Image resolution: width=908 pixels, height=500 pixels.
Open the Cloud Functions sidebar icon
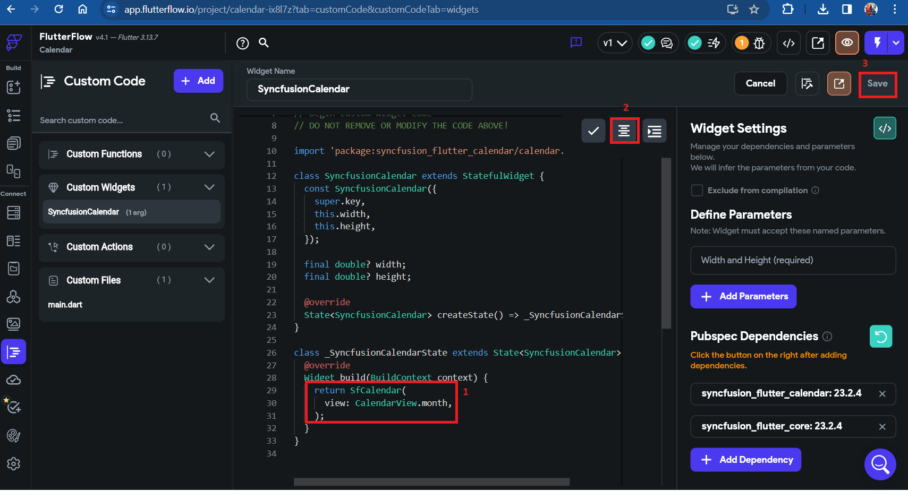pyautogui.click(x=13, y=380)
